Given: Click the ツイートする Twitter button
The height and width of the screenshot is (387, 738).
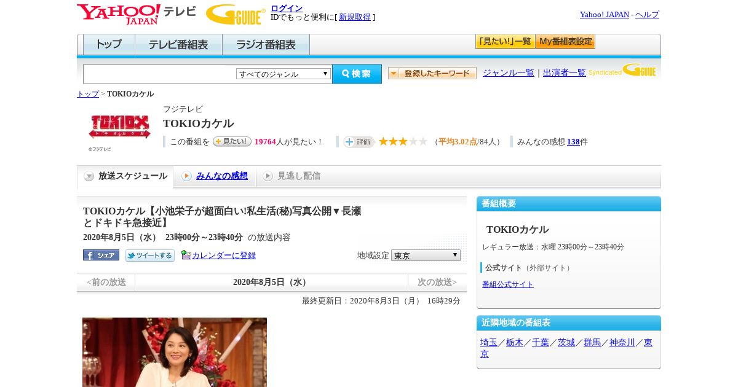Looking at the screenshot, I should click(x=150, y=256).
